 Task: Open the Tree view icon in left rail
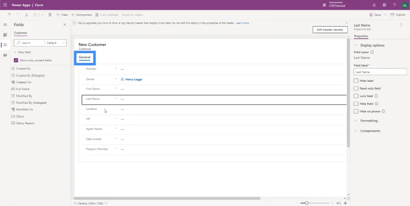pyautogui.click(x=5, y=55)
